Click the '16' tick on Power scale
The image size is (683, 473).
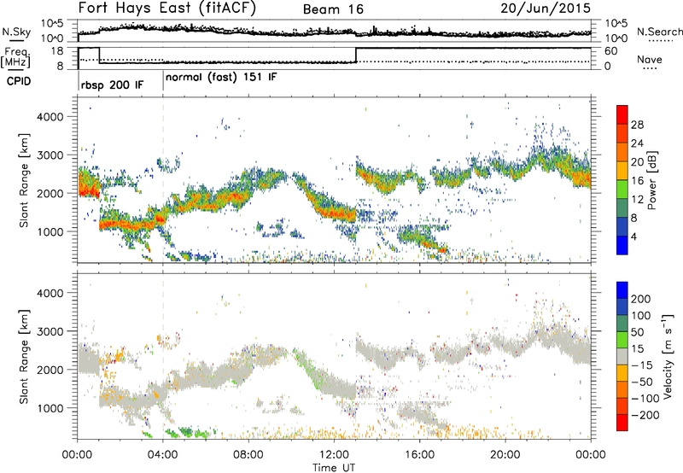[637, 181]
